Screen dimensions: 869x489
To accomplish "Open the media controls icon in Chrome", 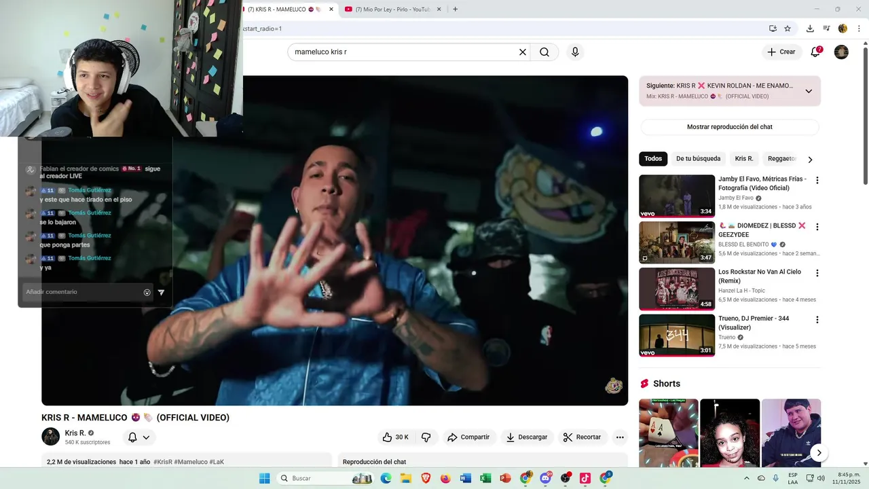I will pos(826,29).
